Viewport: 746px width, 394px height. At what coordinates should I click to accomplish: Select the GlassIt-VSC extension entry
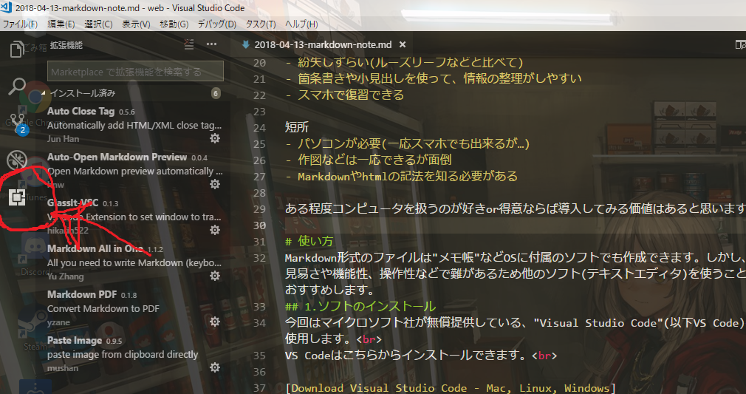[136, 216]
